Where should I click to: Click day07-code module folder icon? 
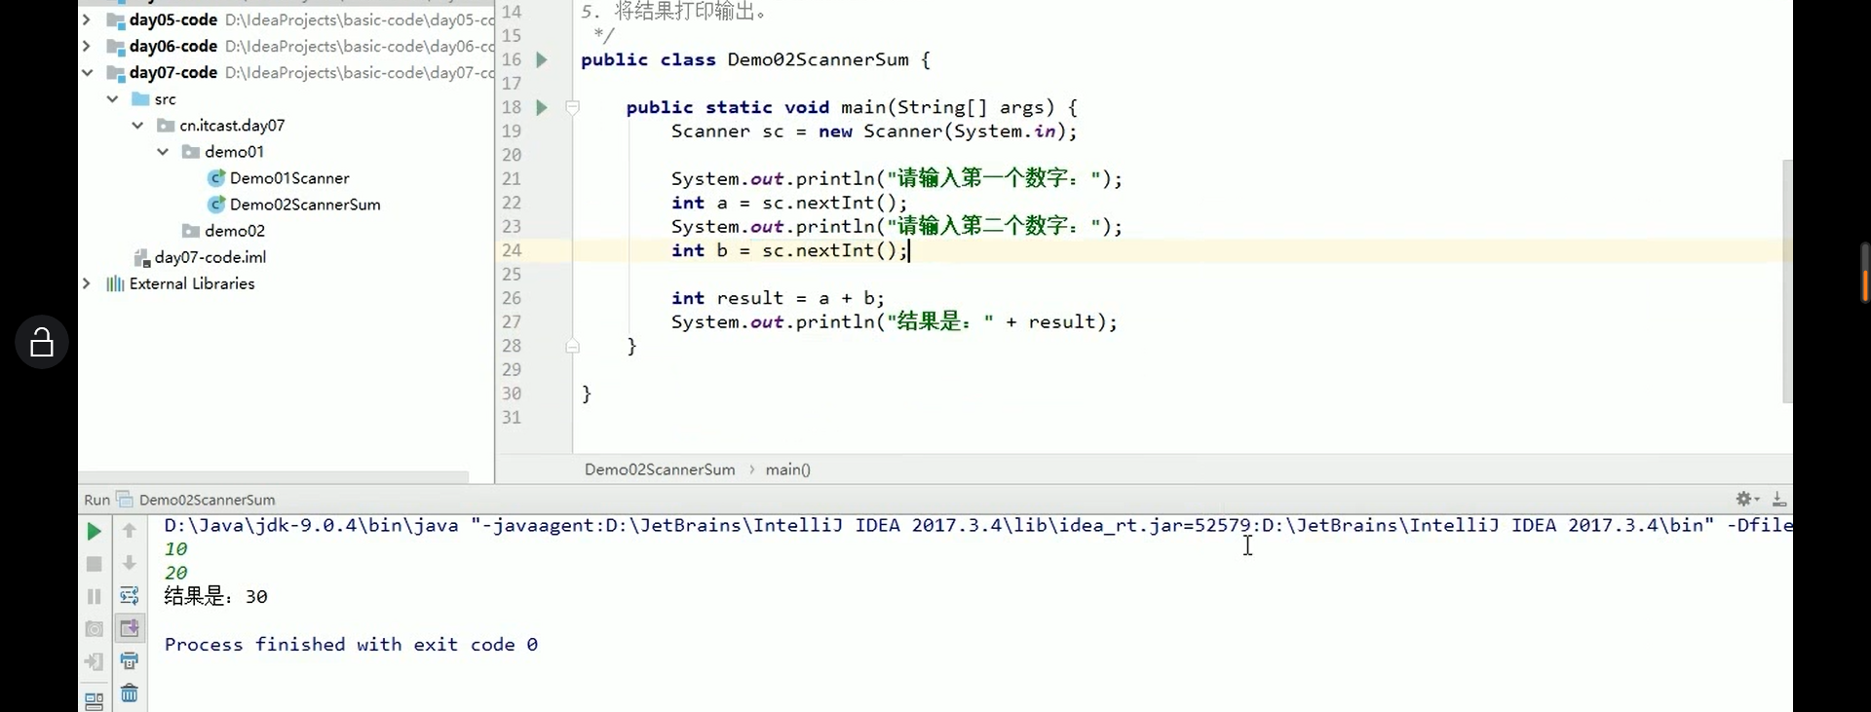coord(115,73)
